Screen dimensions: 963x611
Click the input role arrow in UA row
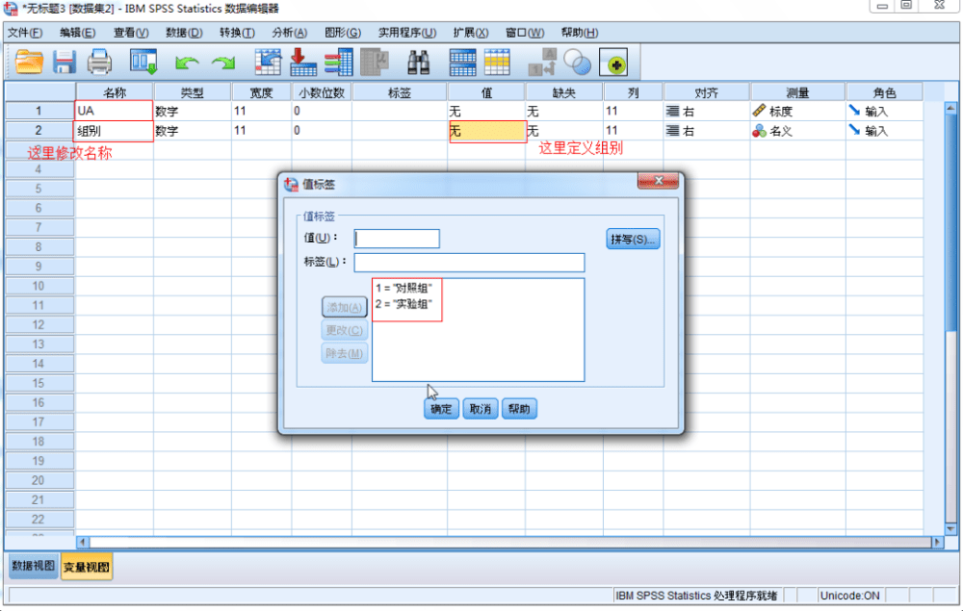[x=854, y=111]
